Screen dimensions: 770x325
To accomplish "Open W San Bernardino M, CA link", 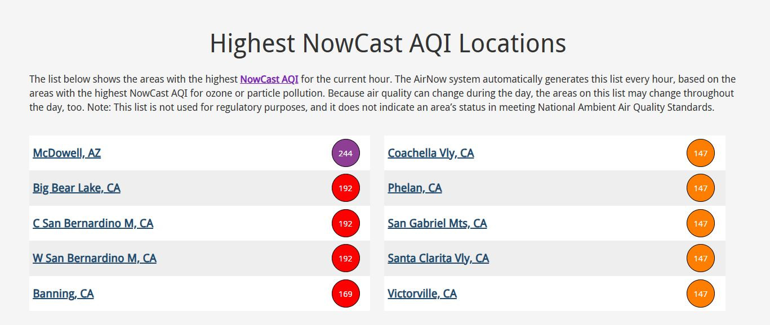I will pos(95,258).
